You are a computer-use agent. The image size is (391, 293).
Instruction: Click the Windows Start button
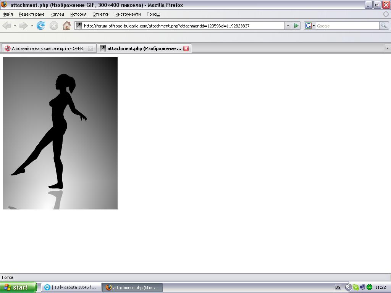pyautogui.click(x=18, y=287)
